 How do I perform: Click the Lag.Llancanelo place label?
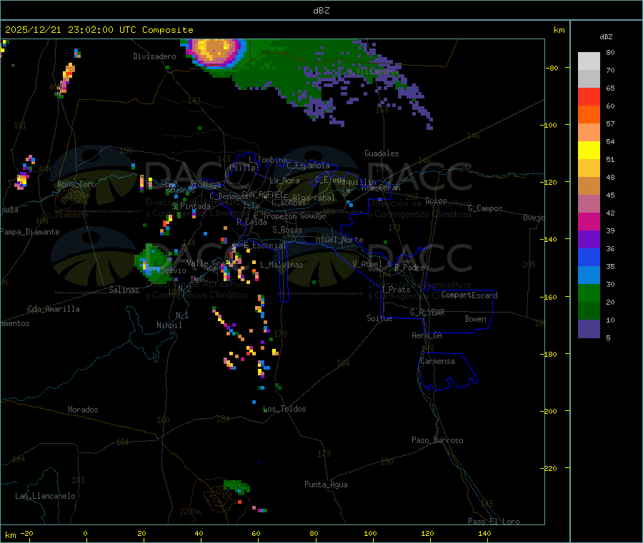pyautogui.click(x=45, y=496)
